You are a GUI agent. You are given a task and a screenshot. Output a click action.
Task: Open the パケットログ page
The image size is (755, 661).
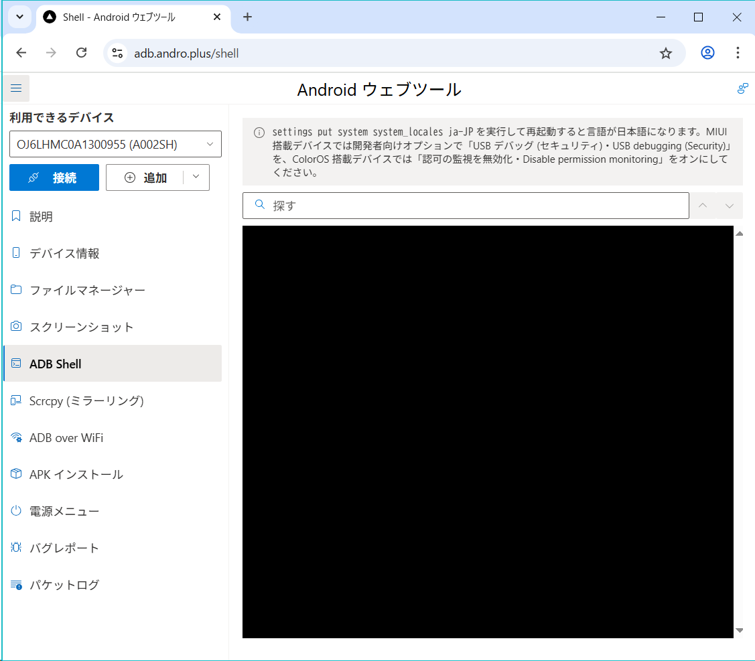(64, 585)
